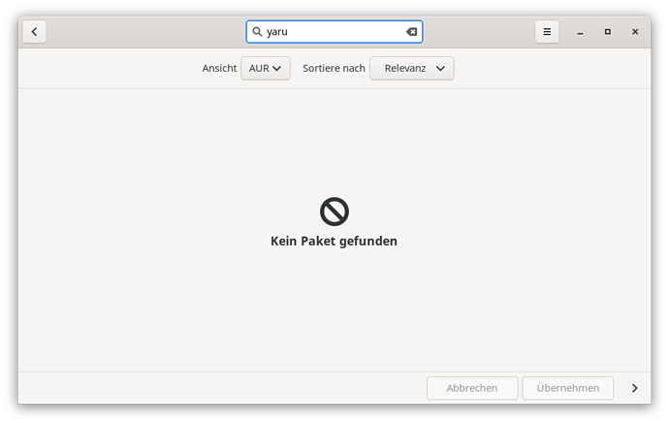Click the no-results prohibition icon
Image resolution: width=669 pixels, height=423 pixels.
click(x=334, y=211)
